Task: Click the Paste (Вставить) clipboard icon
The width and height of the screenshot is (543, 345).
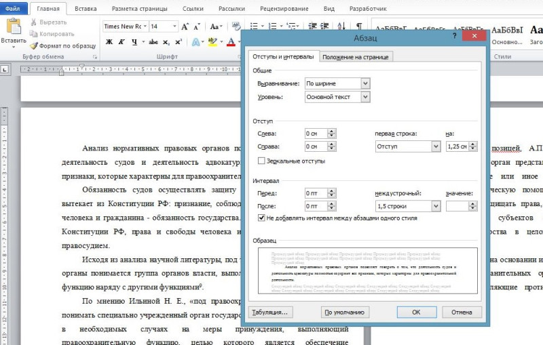Action: tap(14, 26)
